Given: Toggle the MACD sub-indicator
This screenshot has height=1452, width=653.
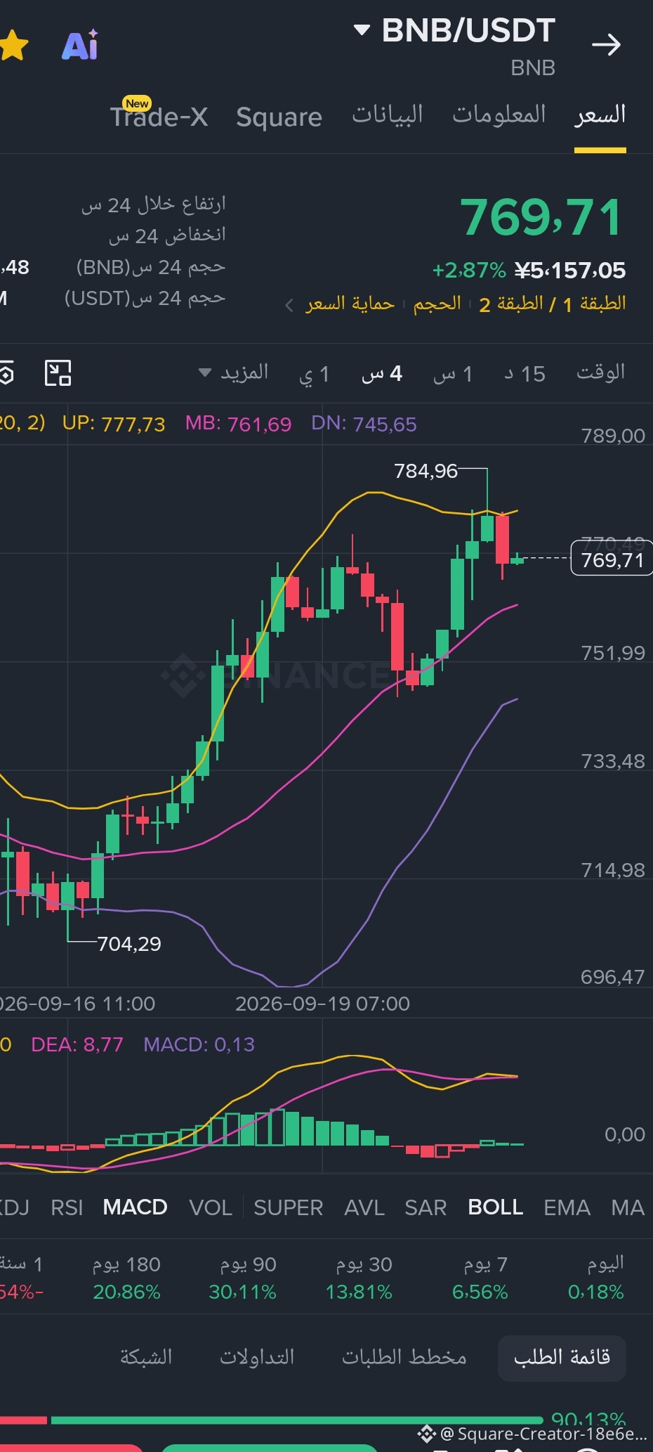Looking at the screenshot, I should coord(135,1207).
